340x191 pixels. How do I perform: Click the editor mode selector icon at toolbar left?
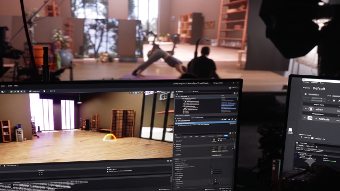[3, 92]
